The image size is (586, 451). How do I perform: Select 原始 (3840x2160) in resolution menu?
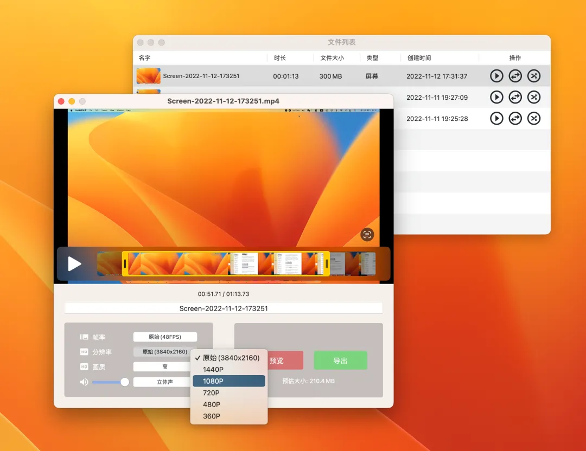click(x=229, y=358)
